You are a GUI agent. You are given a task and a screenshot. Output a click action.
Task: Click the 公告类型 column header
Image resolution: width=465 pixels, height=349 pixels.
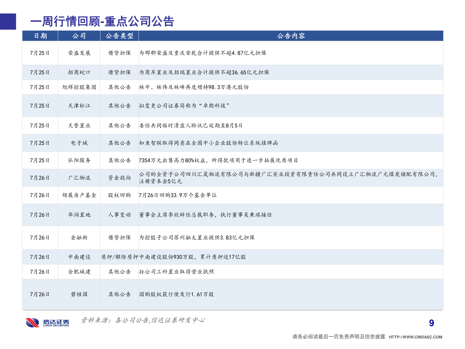119,36
